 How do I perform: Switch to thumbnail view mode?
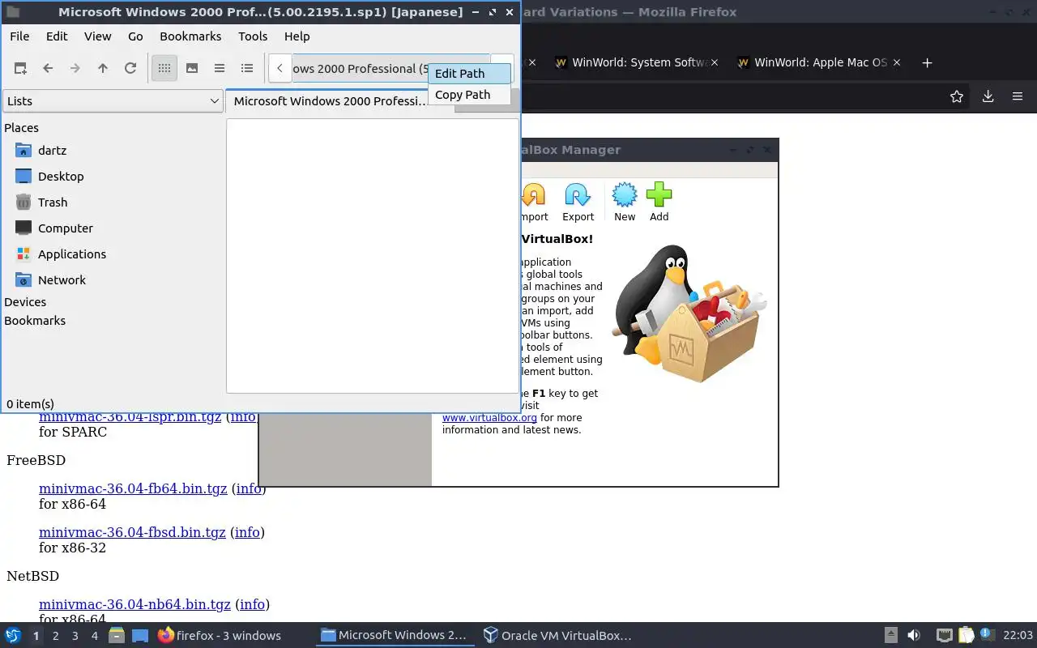[x=192, y=69]
